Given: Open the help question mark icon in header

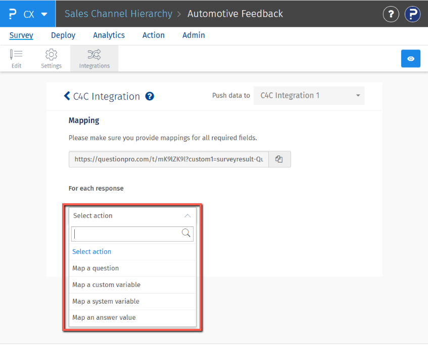Looking at the screenshot, I should point(391,14).
